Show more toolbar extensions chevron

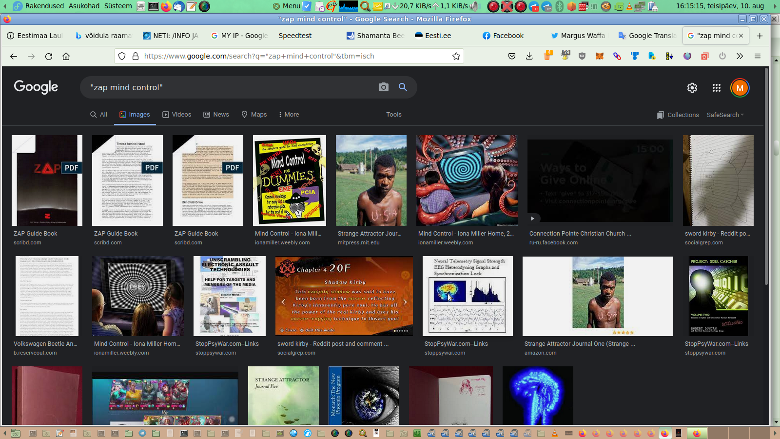740,56
